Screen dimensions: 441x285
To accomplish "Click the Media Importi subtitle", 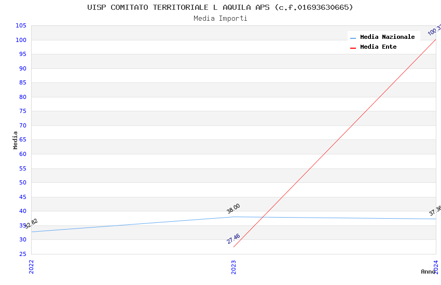I will click(220, 19).
